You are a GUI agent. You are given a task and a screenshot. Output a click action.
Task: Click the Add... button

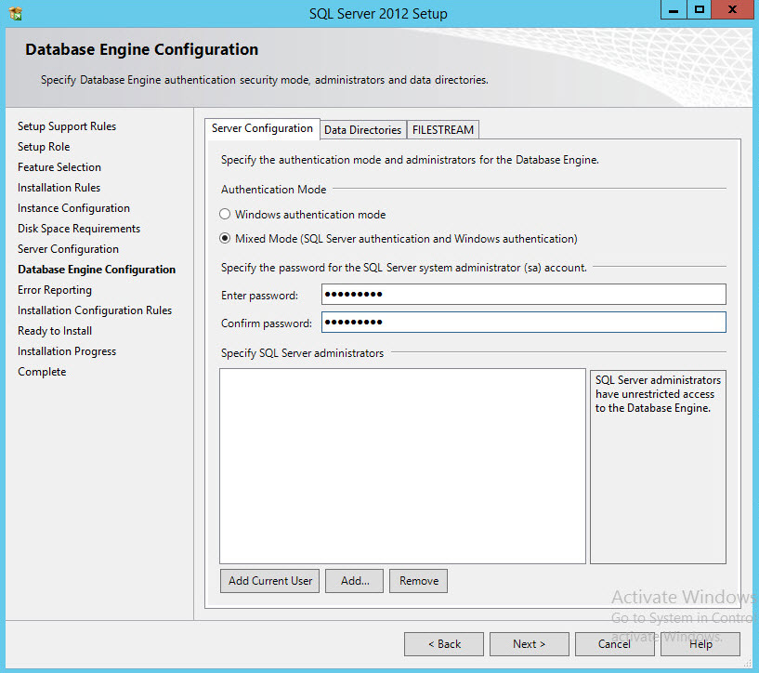coord(355,581)
